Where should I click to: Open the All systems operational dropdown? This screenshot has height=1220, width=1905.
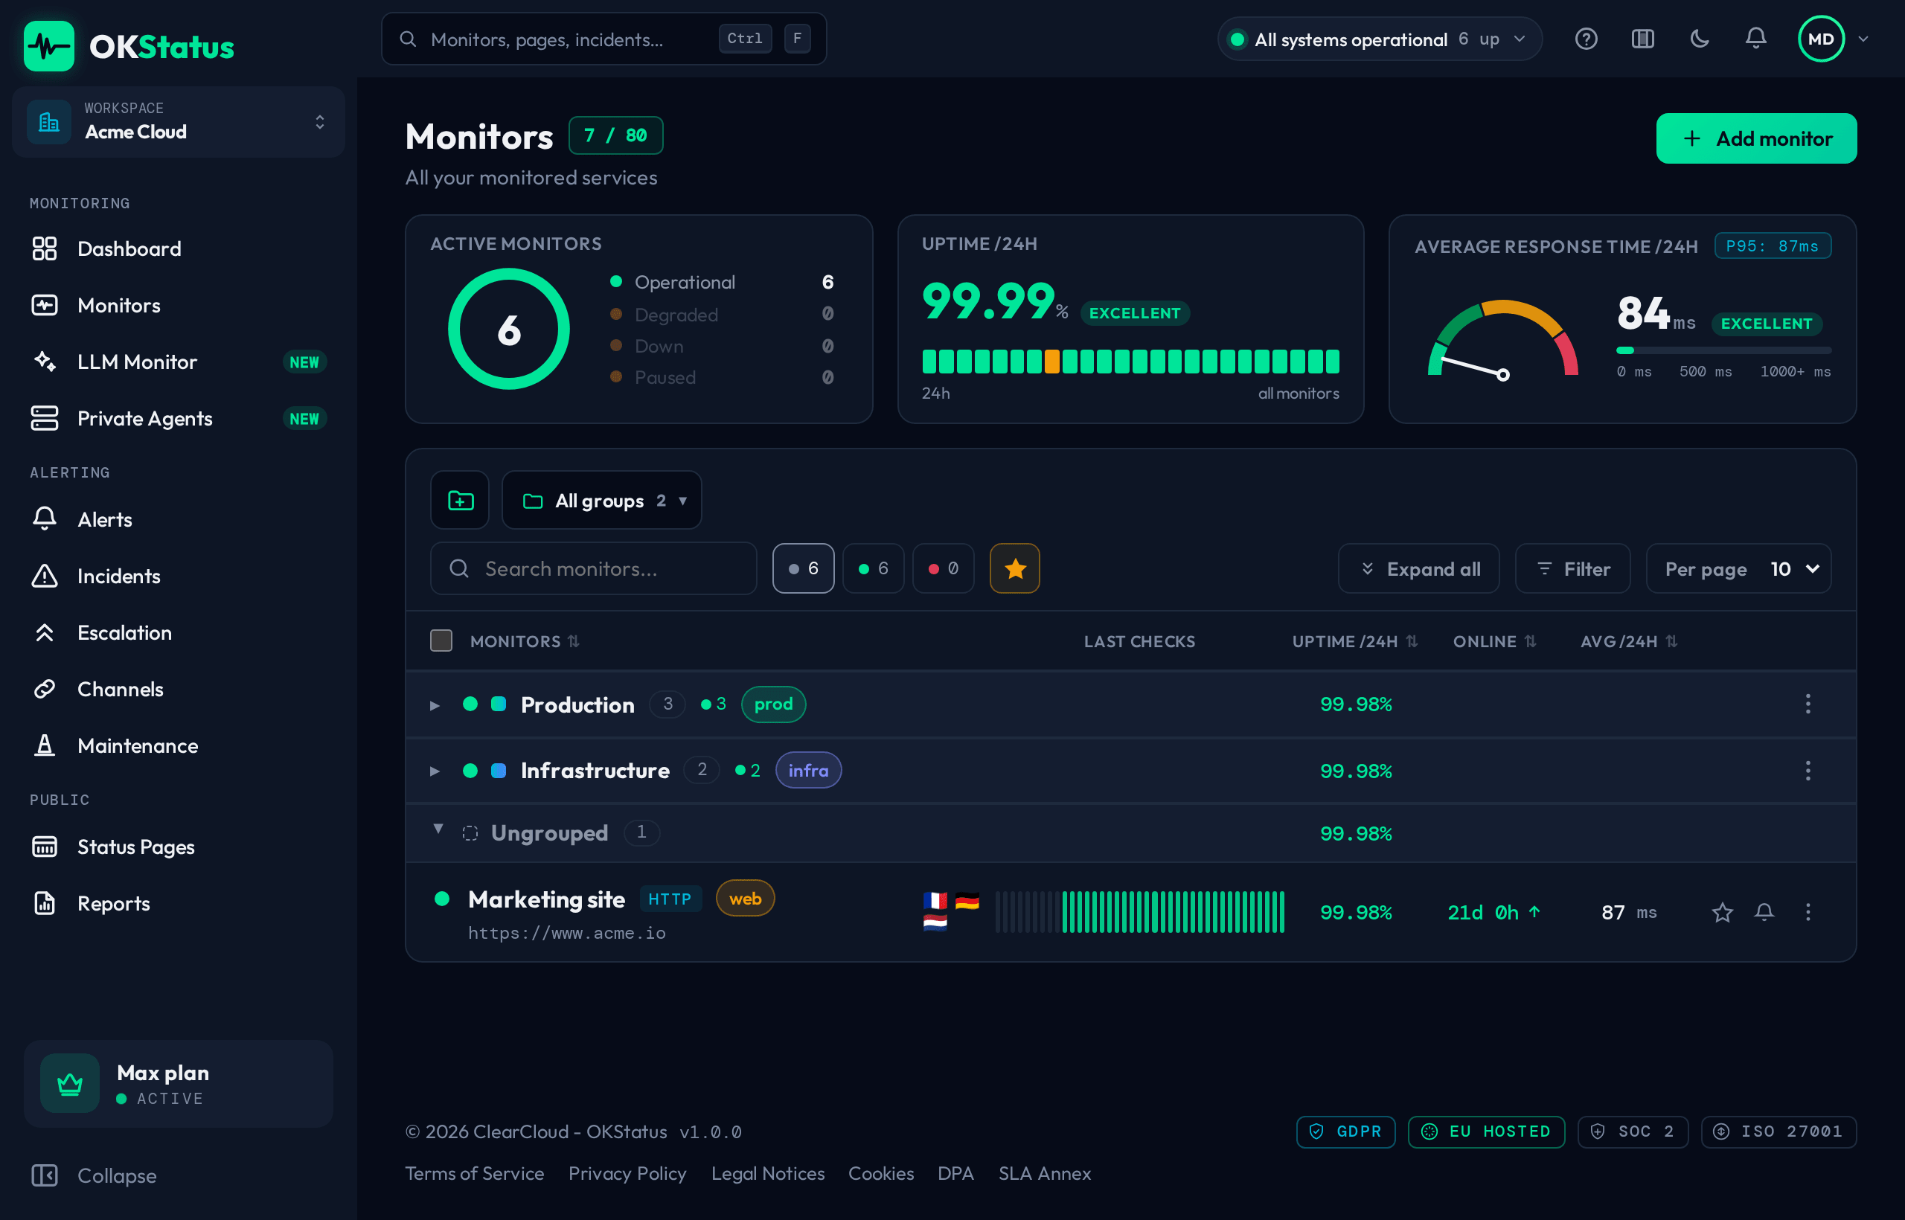[1380, 39]
